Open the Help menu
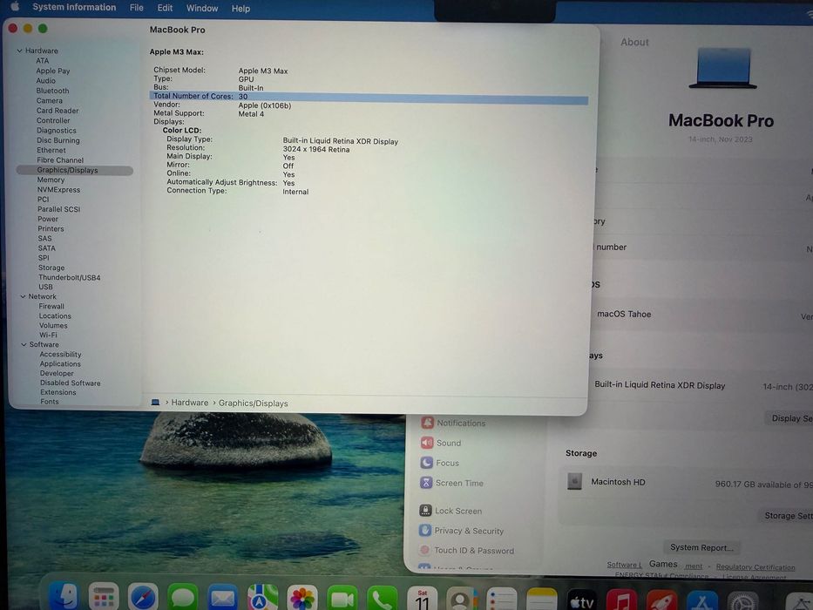813x610 pixels. tap(241, 9)
